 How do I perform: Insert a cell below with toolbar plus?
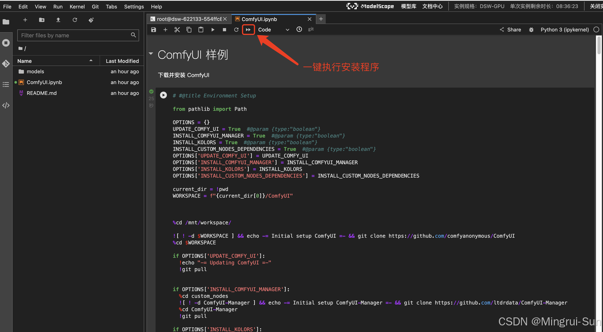pos(165,30)
